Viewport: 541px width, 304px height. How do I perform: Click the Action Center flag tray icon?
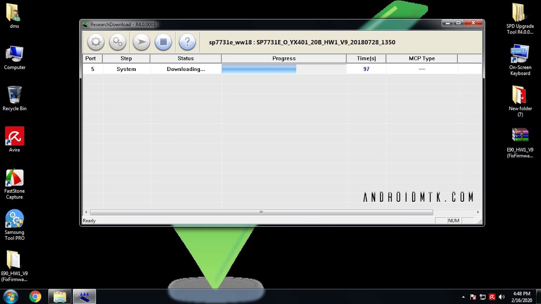tap(473, 297)
